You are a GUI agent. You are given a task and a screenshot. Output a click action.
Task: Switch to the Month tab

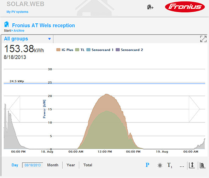pos(53,165)
